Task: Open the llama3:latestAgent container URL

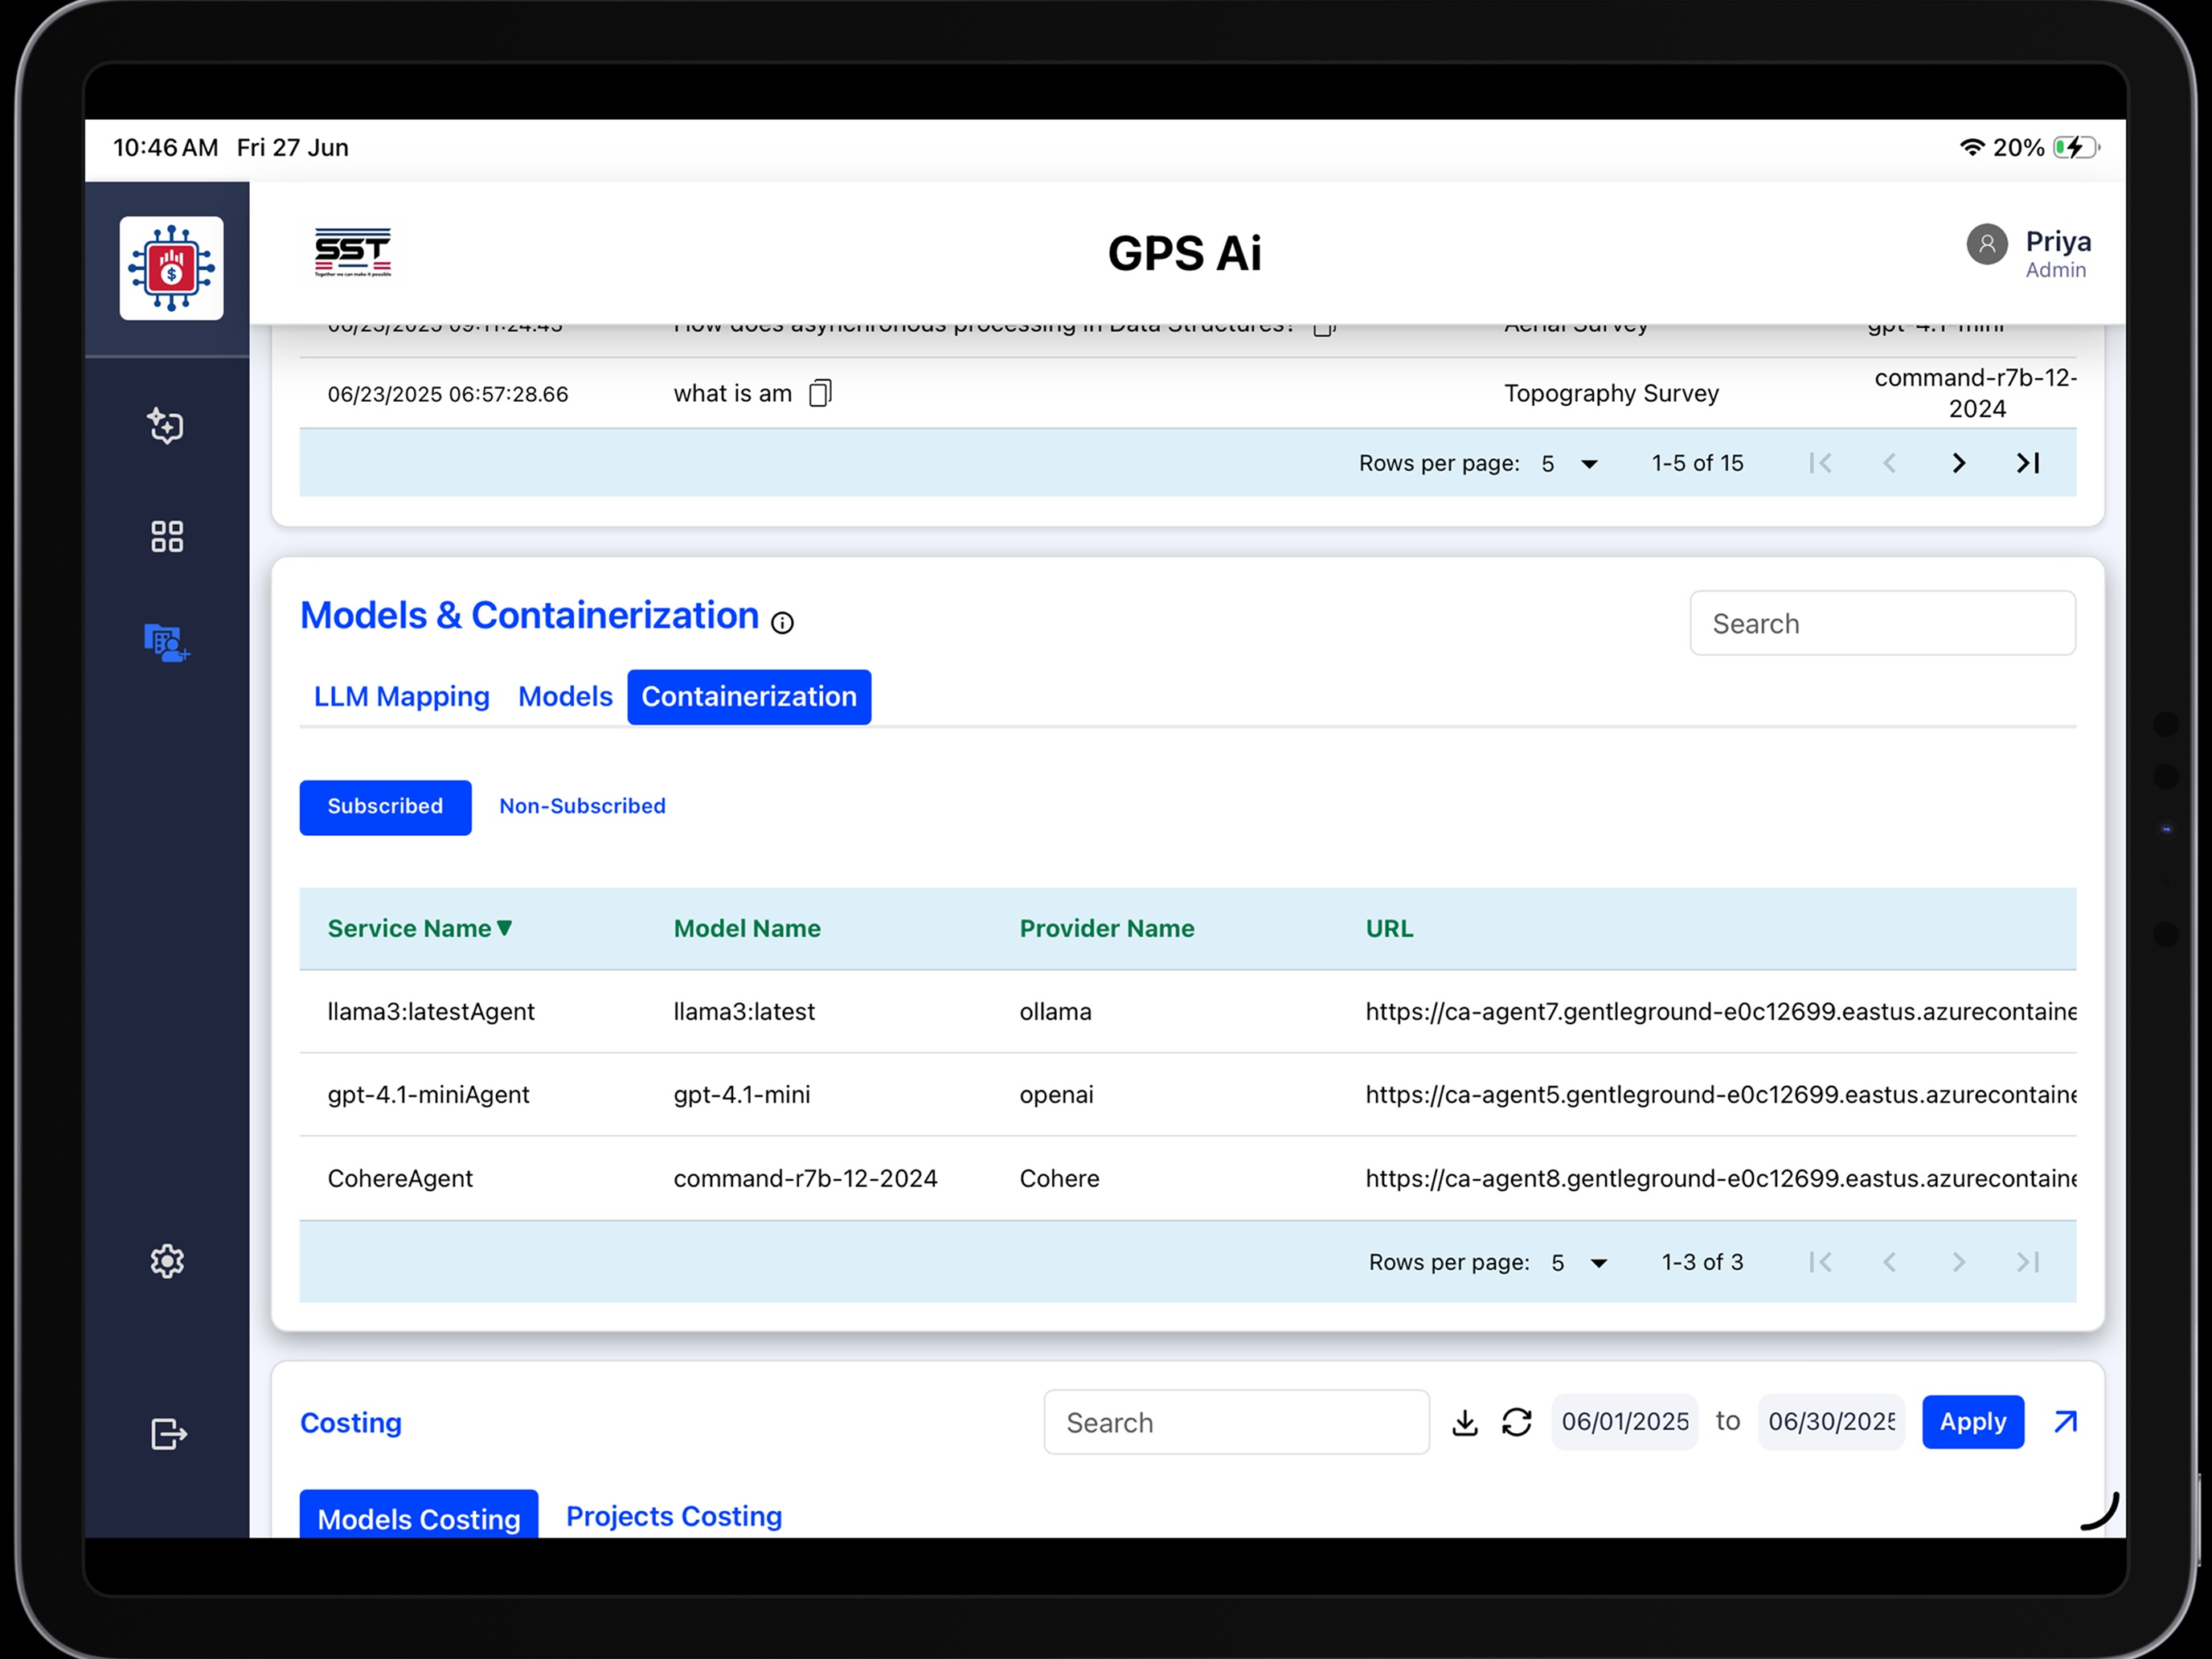Action: [1720, 1011]
